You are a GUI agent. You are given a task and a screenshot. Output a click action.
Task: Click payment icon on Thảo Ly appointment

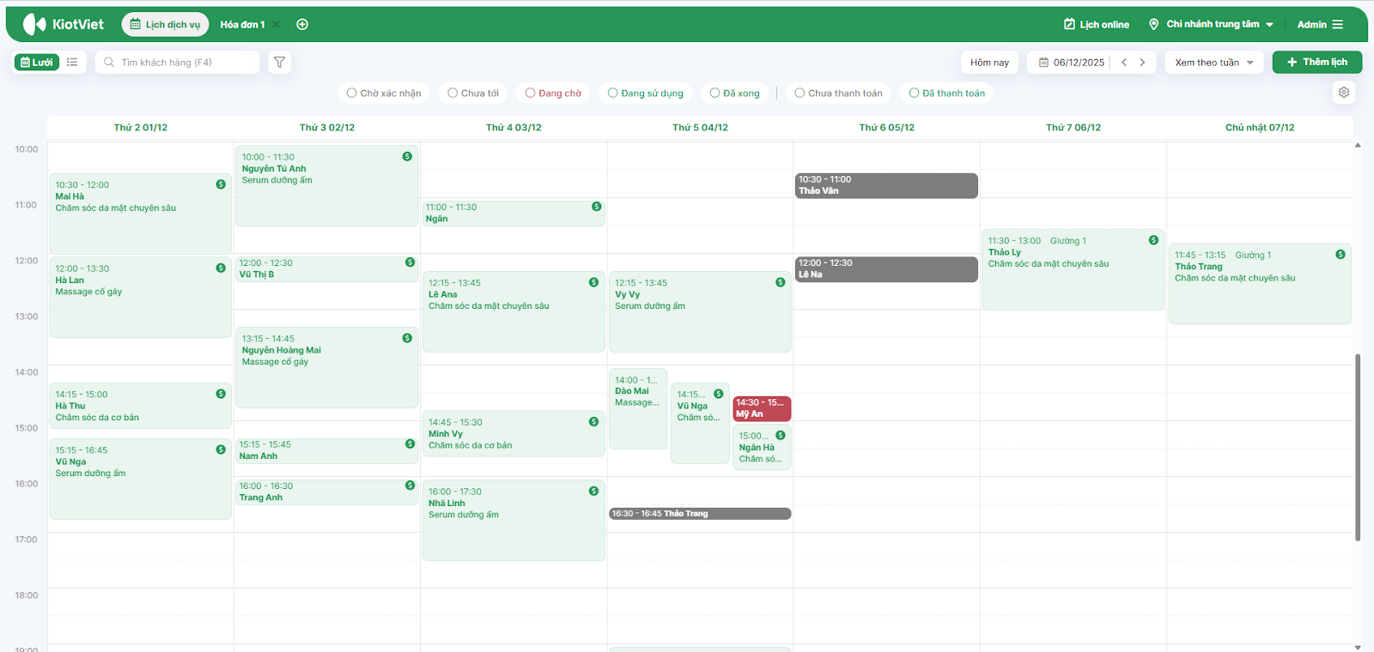1153,240
